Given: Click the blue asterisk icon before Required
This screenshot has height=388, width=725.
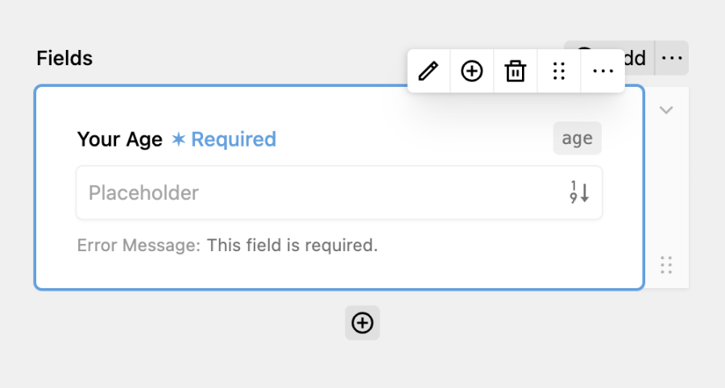Looking at the screenshot, I should pos(179,139).
